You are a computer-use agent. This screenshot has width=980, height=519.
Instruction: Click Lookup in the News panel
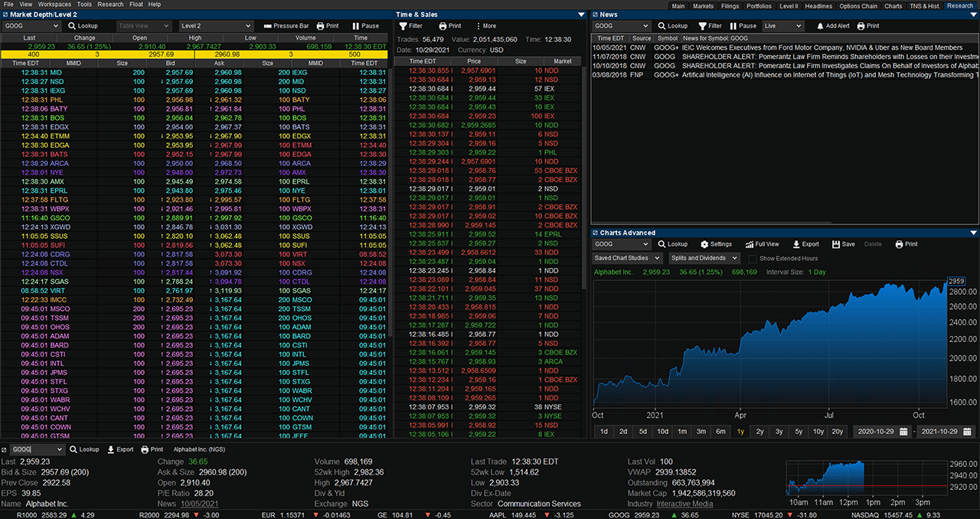672,25
